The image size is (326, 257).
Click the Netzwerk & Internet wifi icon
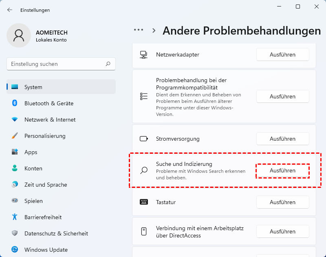15,120
